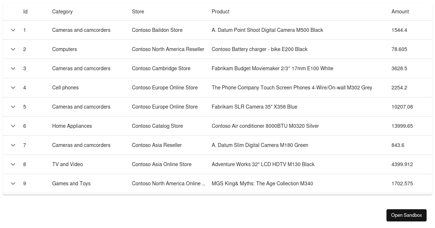Select the Contoso Baildon Store cell

[x=157, y=30]
